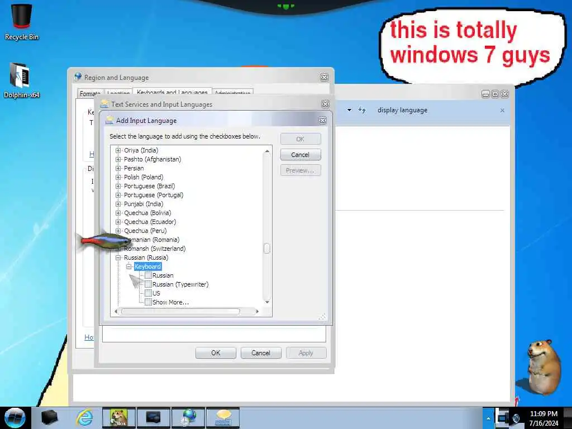Select Keyboards and Languages tab
Screen dimensions: 572x429
172,92
